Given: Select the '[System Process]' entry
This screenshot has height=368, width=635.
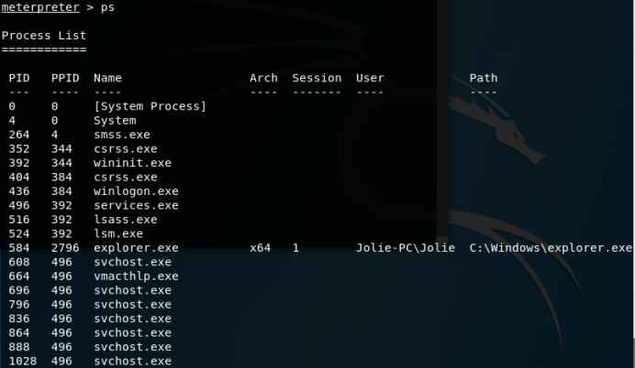Looking at the screenshot, I should [150, 106].
